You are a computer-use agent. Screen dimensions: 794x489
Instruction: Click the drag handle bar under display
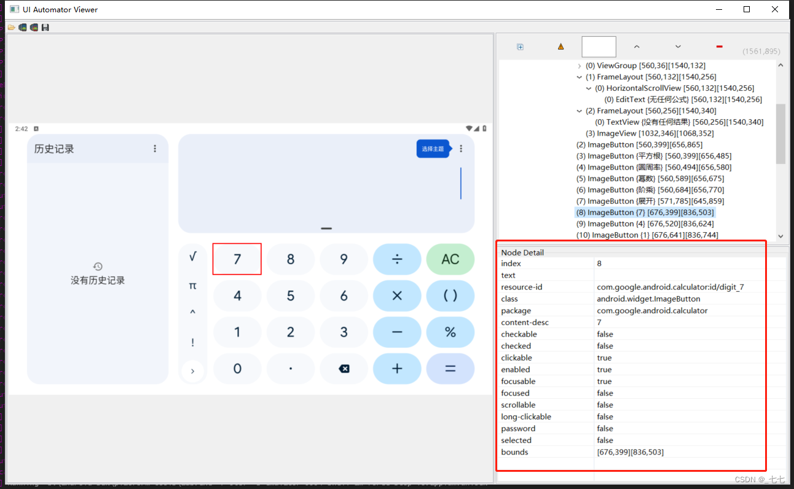click(x=326, y=229)
